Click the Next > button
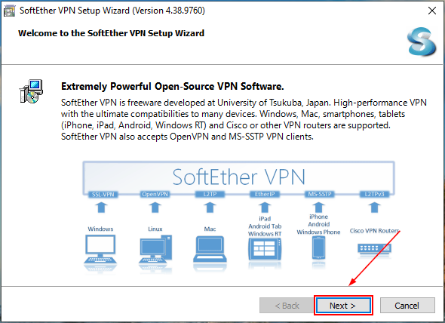This screenshot has height=323, width=445. tap(343, 306)
